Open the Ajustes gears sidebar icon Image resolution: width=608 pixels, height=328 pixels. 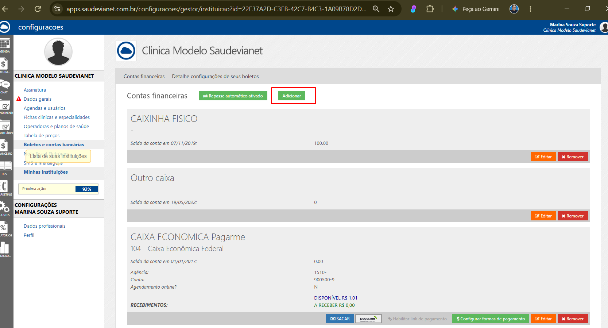(x=5, y=209)
